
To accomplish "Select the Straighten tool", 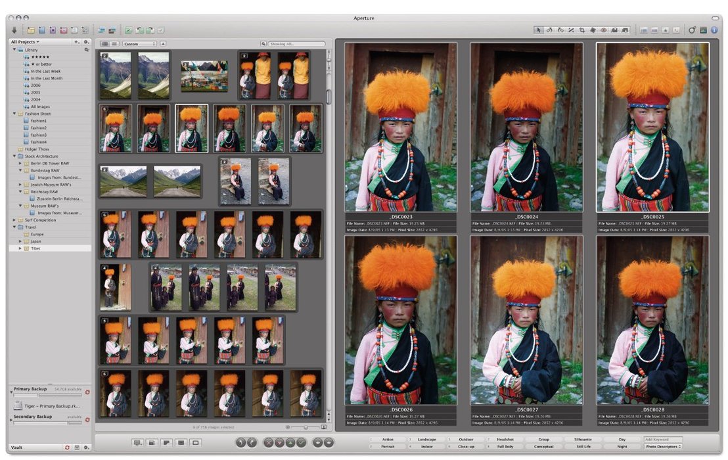I will [571, 30].
